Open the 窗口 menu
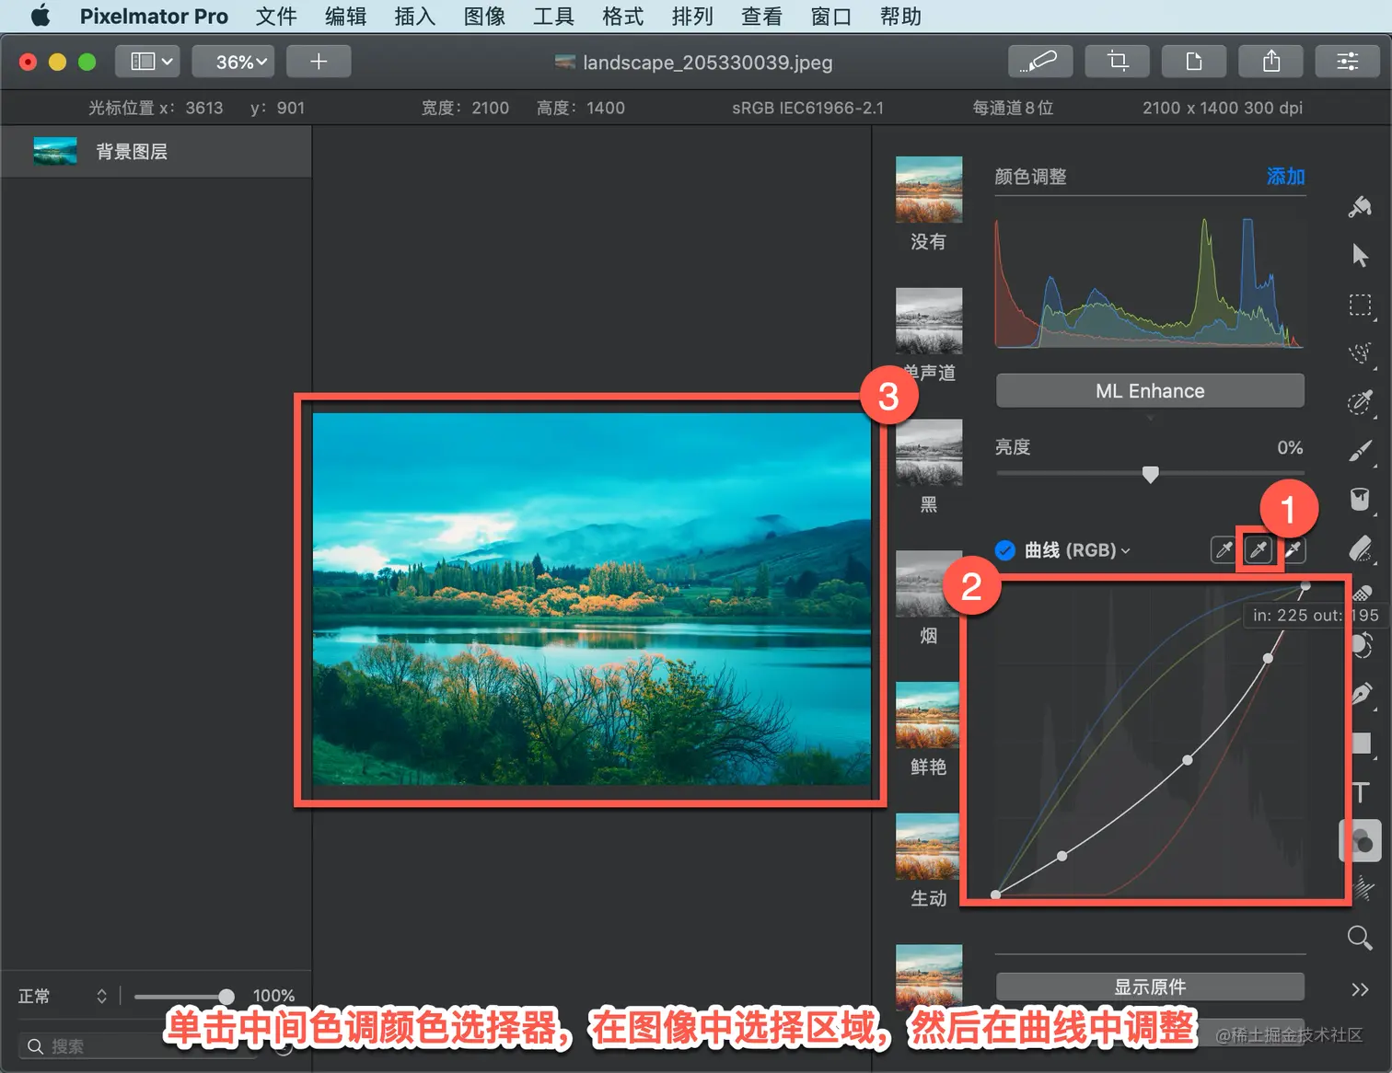This screenshot has width=1392, height=1073. tap(831, 17)
